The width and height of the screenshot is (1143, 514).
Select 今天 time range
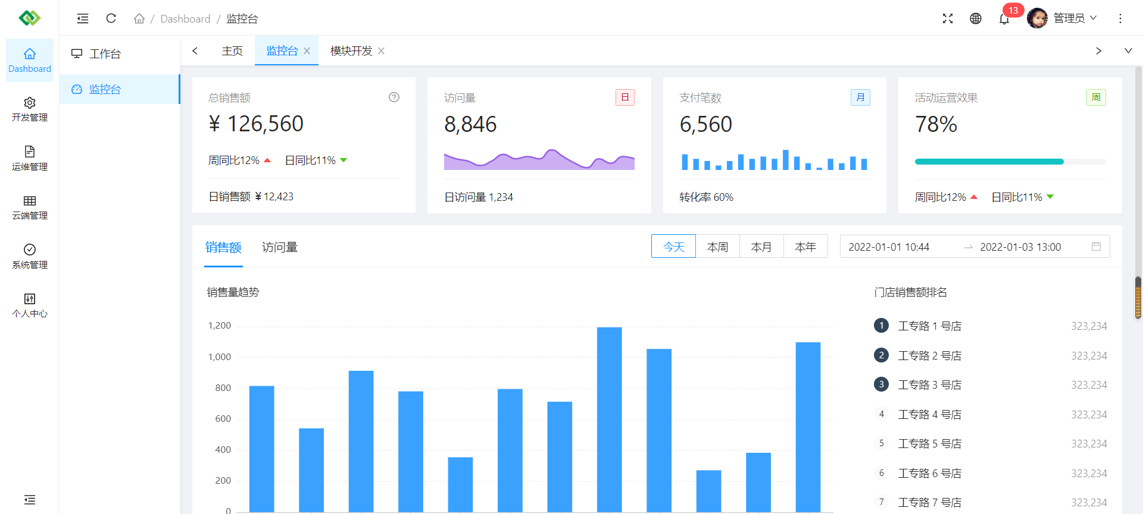(x=674, y=247)
